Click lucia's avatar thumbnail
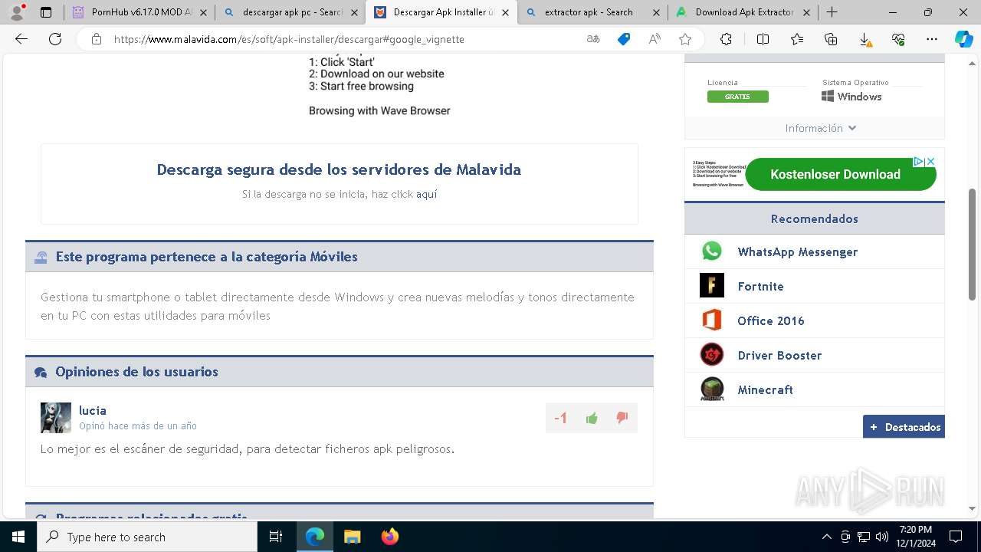 [x=56, y=418]
